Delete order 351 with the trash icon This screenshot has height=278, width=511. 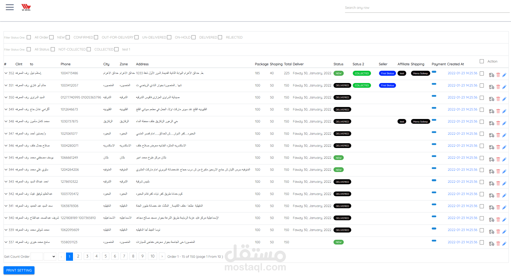(x=498, y=87)
